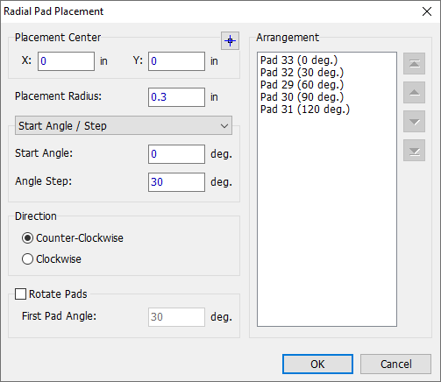Edit the Start Angle field
The width and height of the screenshot is (441, 382).
pos(176,154)
